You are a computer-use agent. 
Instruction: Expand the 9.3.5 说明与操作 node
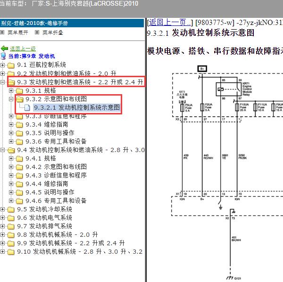click(x=11, y=133)
